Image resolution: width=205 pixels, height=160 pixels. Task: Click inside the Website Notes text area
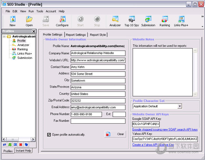pyautogui.click(x=163, y=72)
